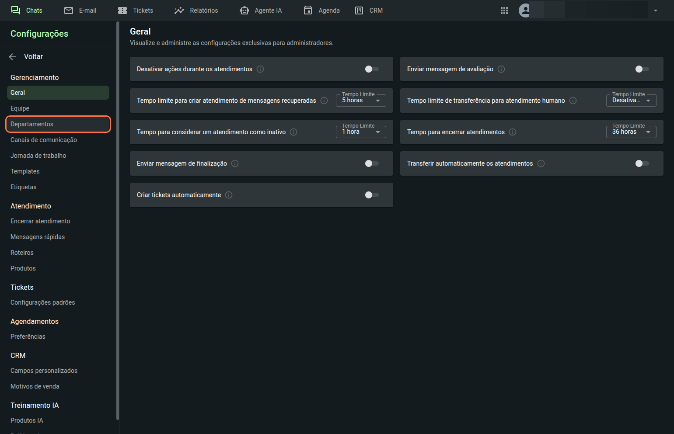Click info icon beside Criar tickets automaticamente
674x434 pixels.
[x=229, y=195]
